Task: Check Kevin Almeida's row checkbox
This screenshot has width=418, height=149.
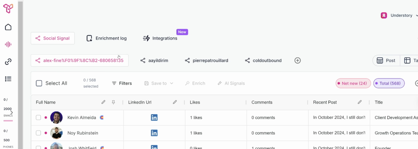Action: pyautogui.click(x=38, y=118)
